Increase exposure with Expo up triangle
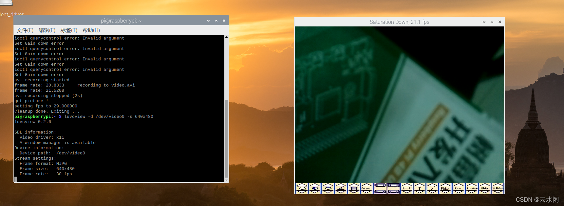 coord(458,185)
